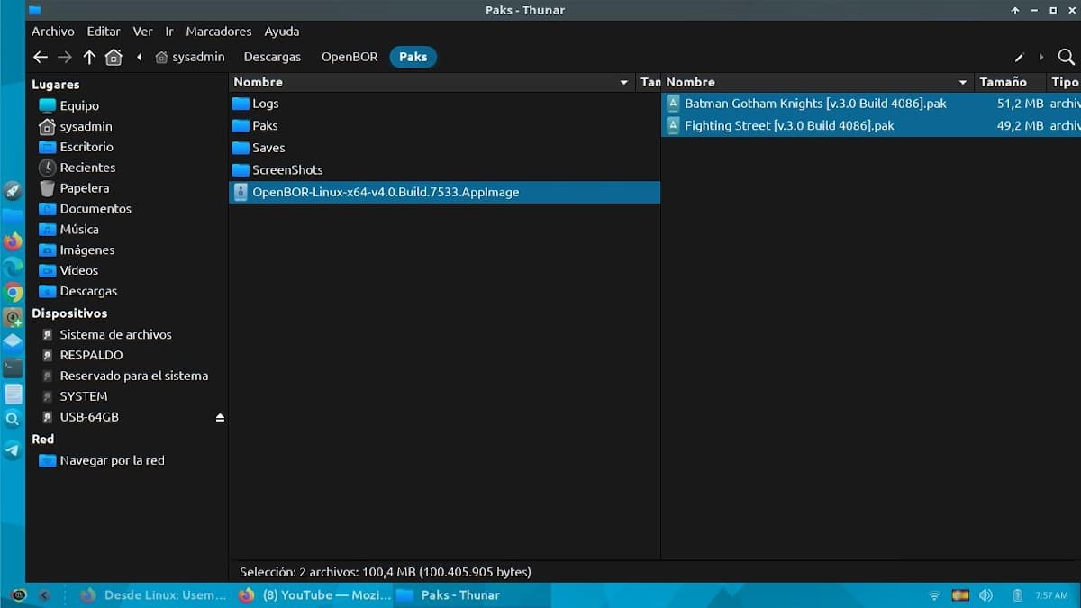Open Firefox from the left dock
Viewport: 1081px width, 608px height.
(13, 241)
